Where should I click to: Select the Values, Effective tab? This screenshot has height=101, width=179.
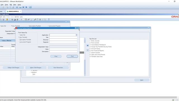(6, 41)
